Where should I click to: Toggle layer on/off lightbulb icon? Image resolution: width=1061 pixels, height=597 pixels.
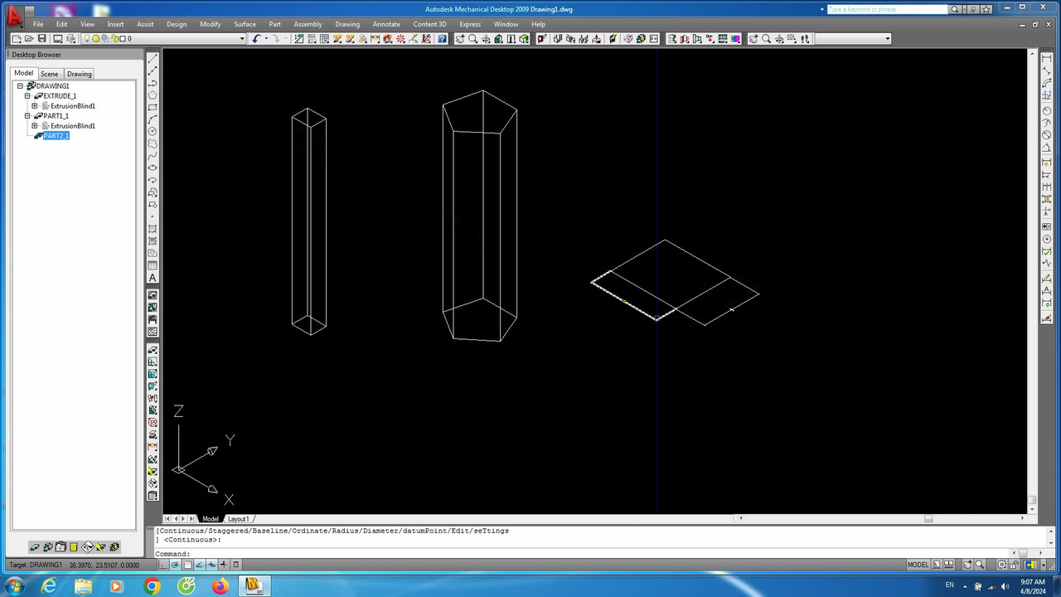click(x=86, y=38)
